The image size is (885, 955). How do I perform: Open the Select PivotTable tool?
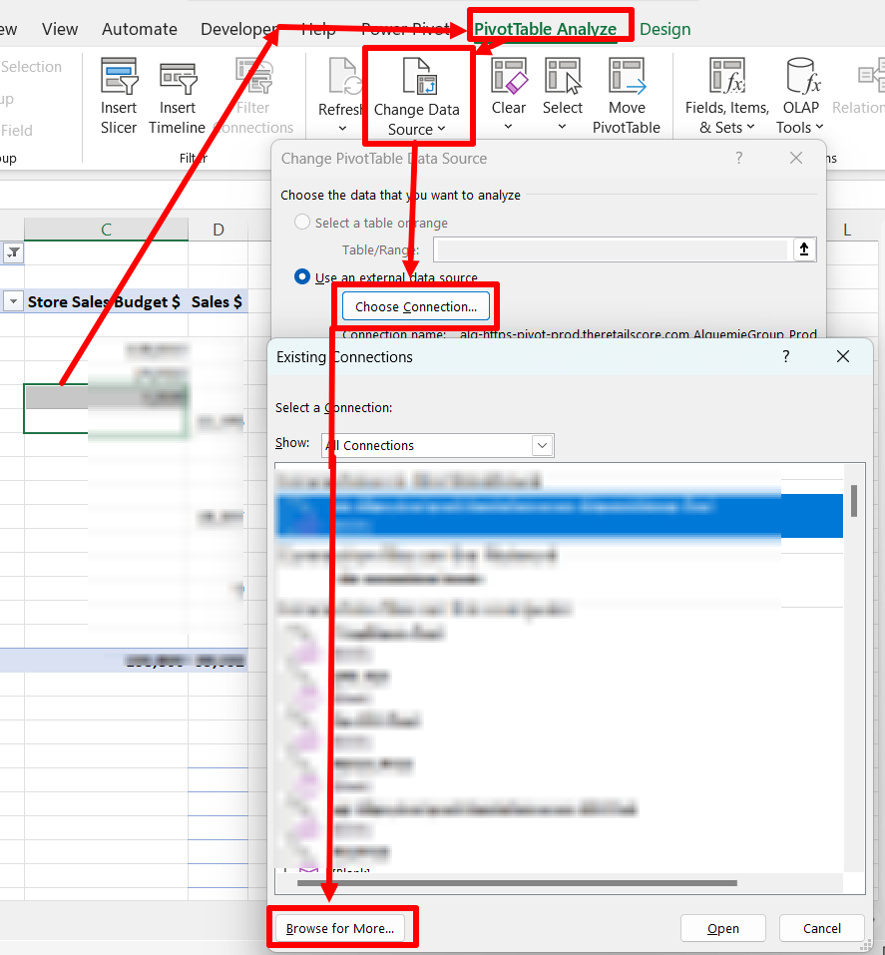pyautogui.click(x=562, y=78)
